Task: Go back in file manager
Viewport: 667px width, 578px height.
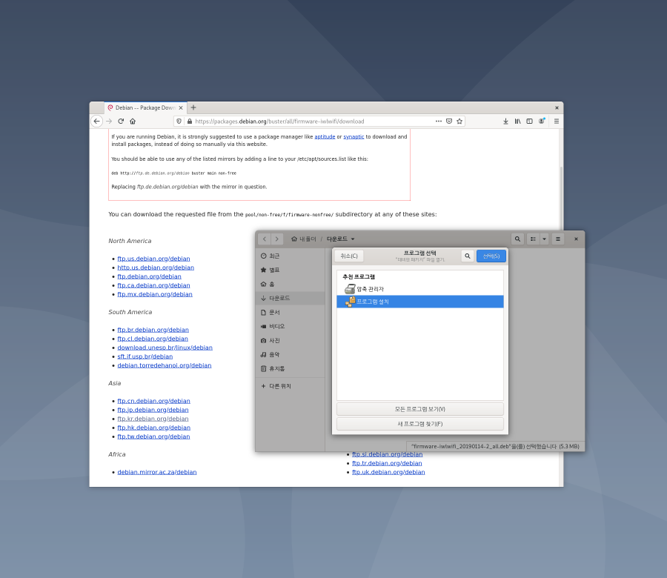Action: (264, 239)
